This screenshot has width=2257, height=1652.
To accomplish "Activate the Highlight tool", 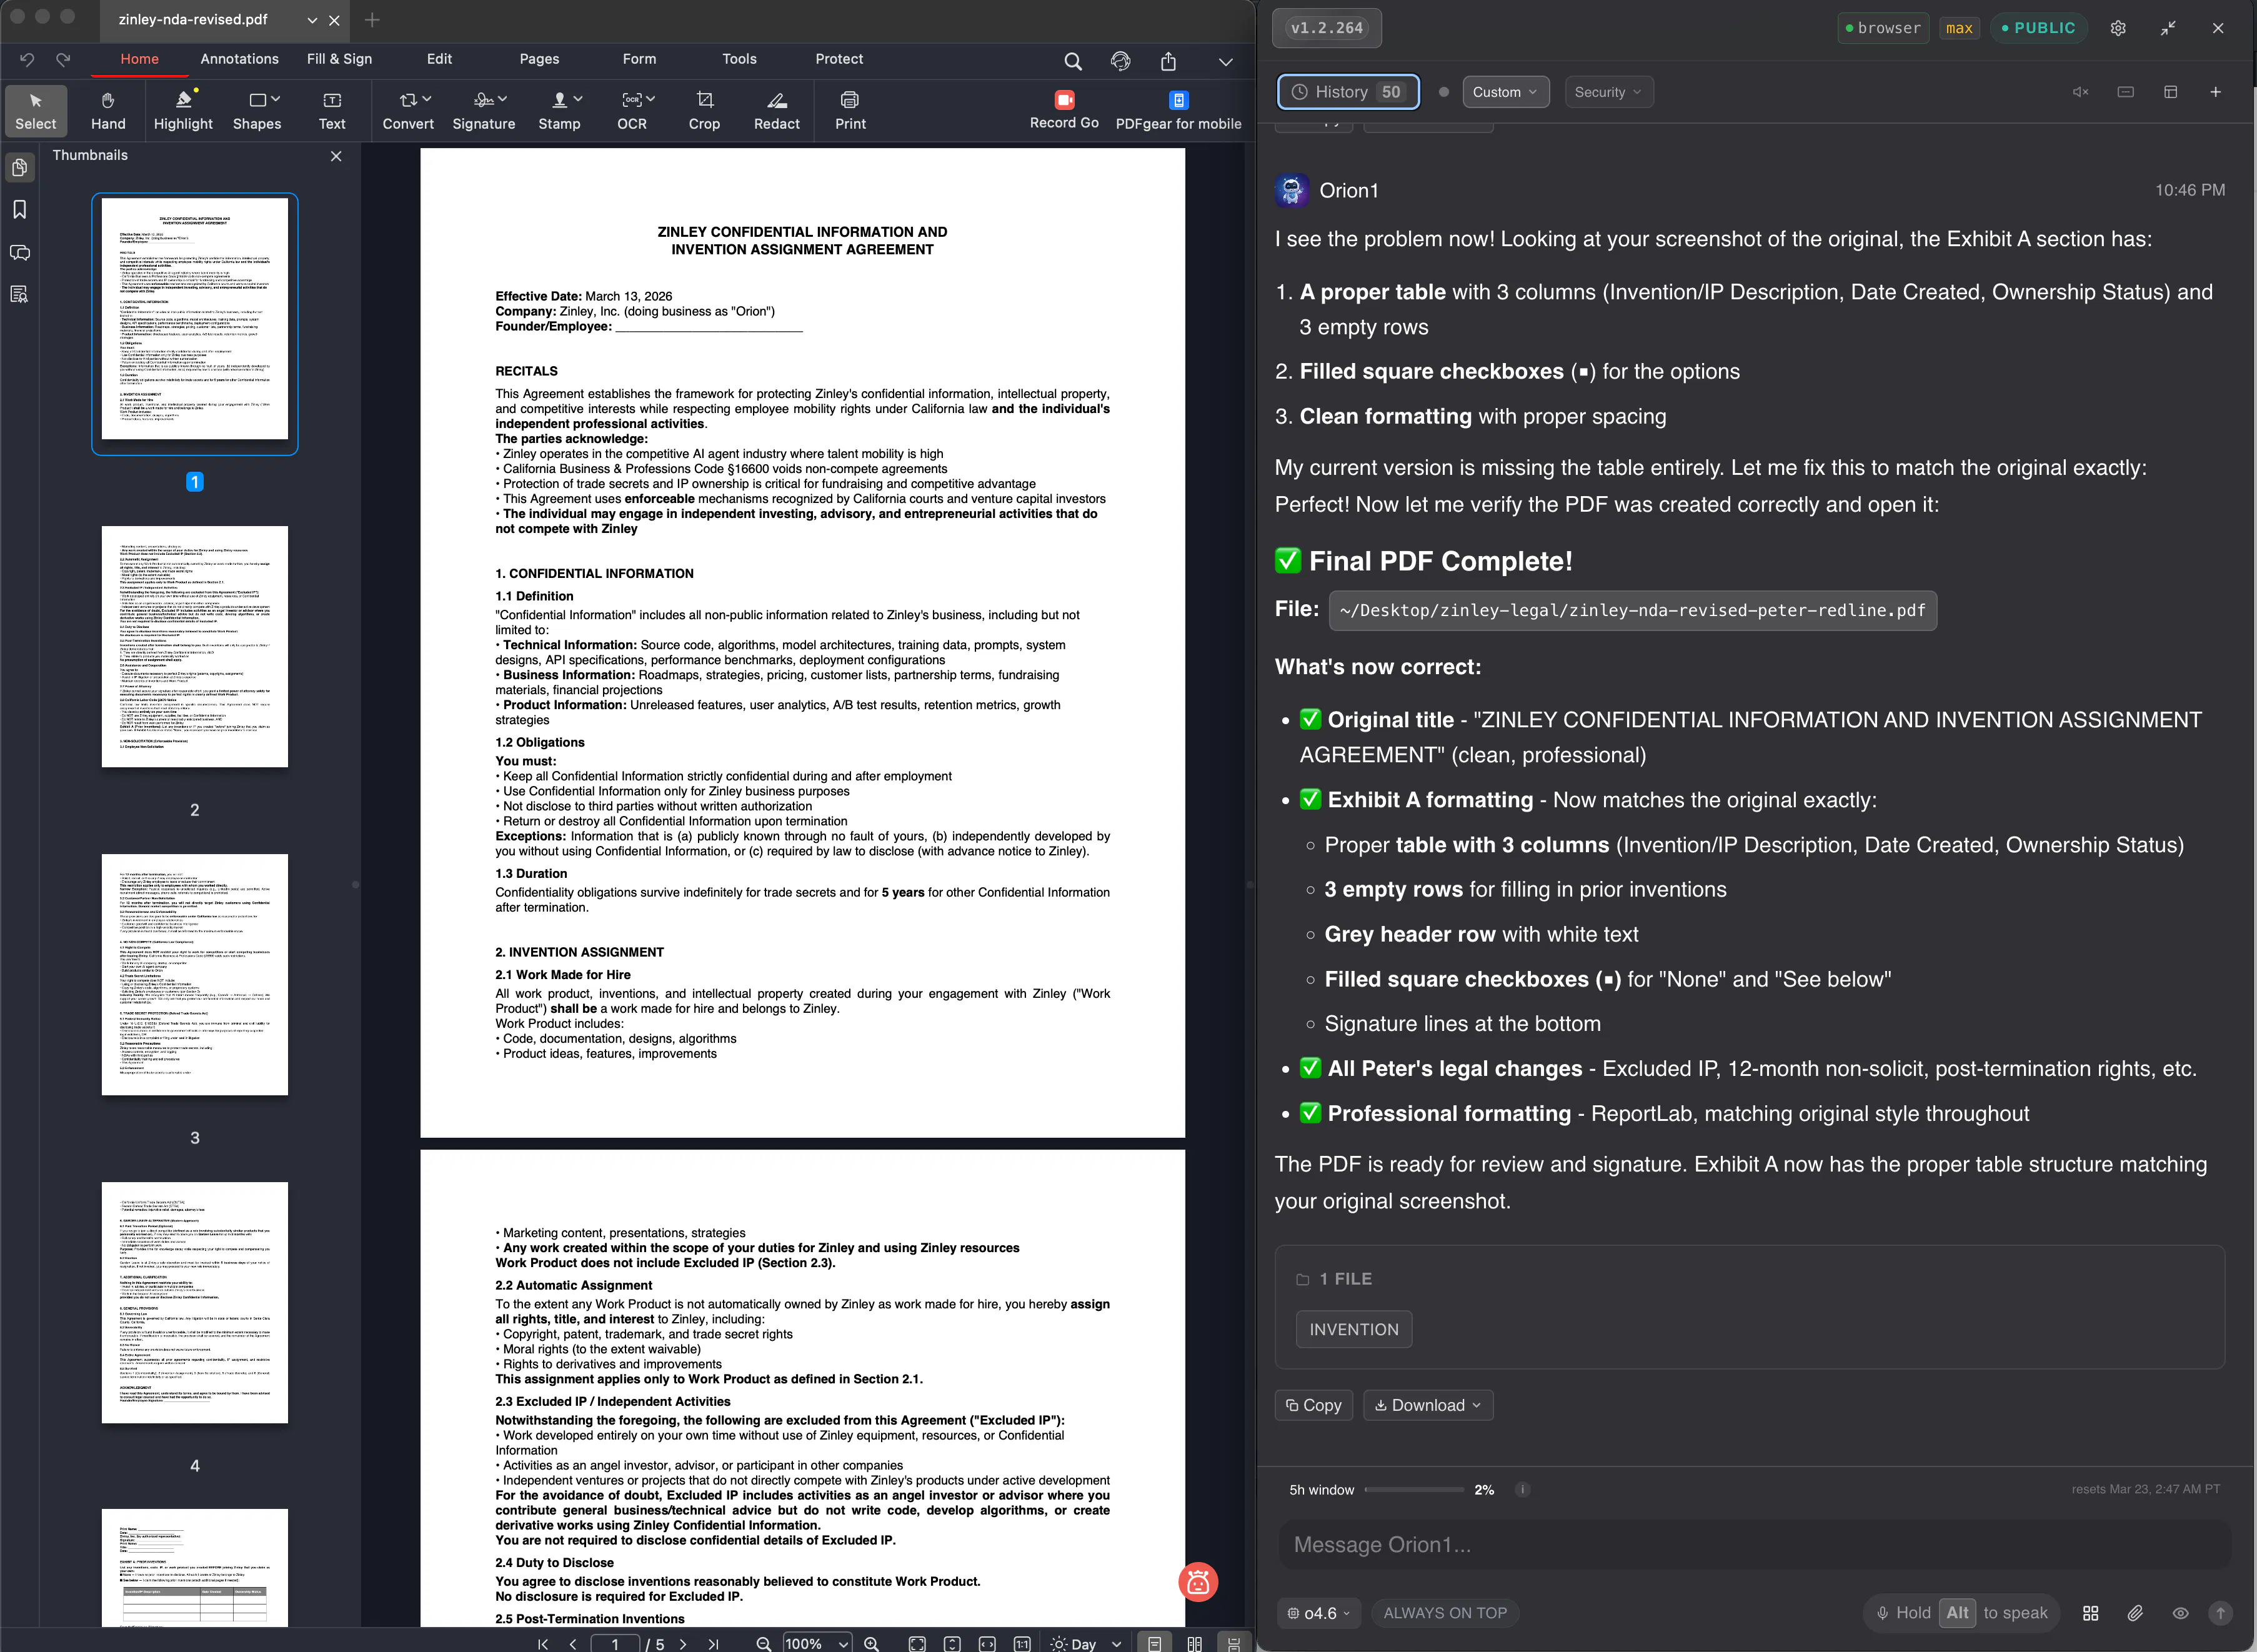I will tap(183, 110).
